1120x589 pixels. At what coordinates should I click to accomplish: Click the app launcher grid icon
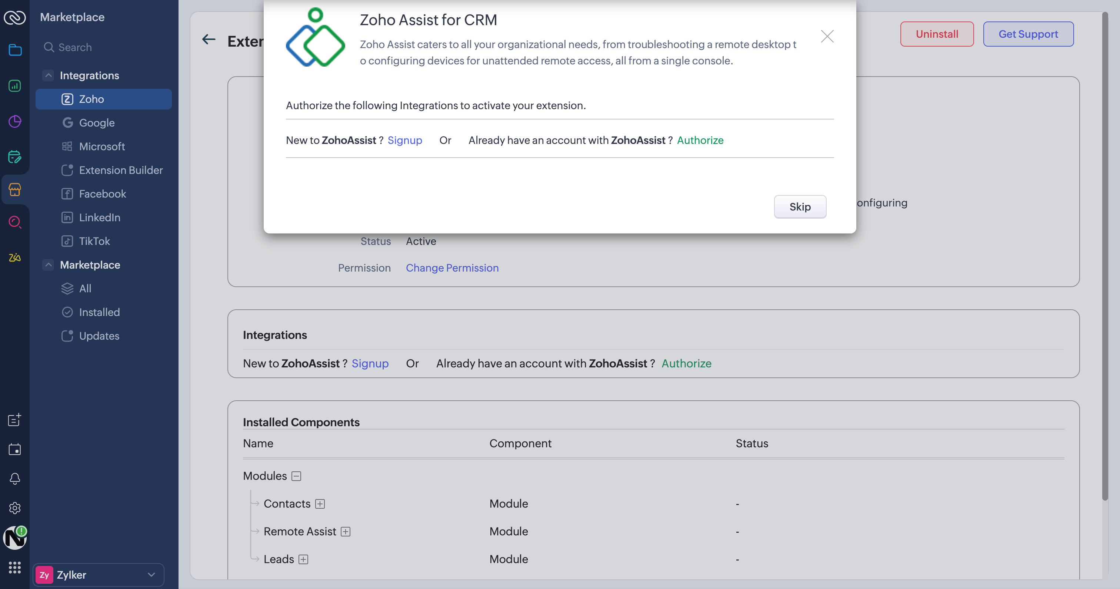click(x=15, y=567)
